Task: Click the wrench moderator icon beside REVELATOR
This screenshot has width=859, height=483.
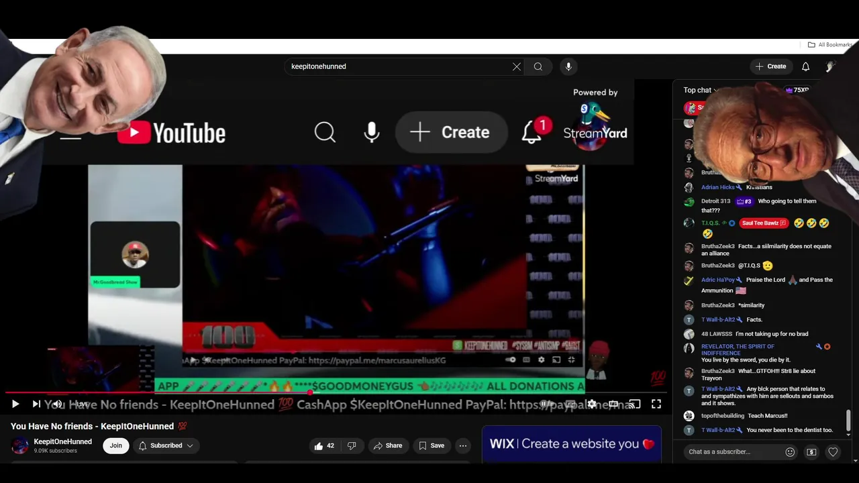Action: pos(819,347)
